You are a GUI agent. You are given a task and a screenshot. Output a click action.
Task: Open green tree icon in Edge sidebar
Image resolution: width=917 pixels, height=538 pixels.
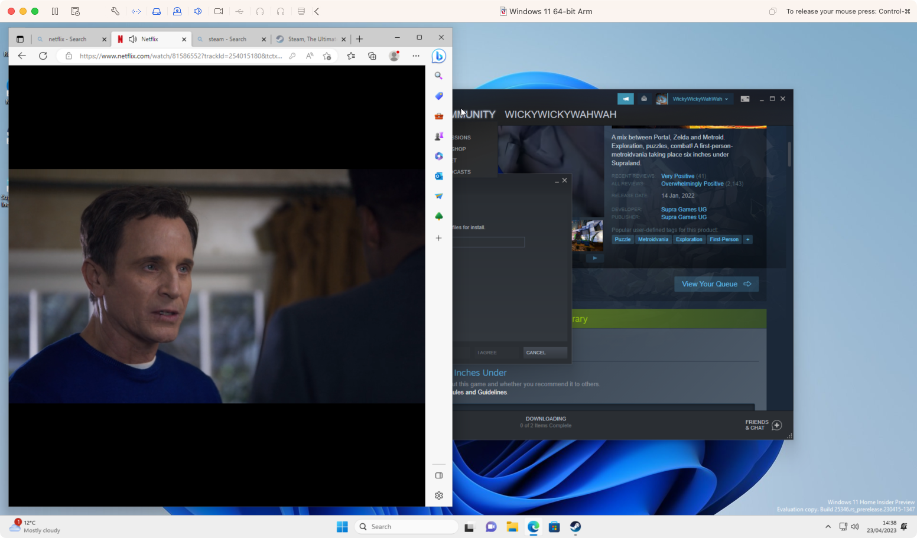[x=438, y=216]
